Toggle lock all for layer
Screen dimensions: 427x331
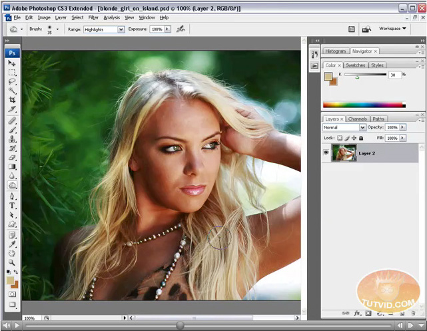361,138
